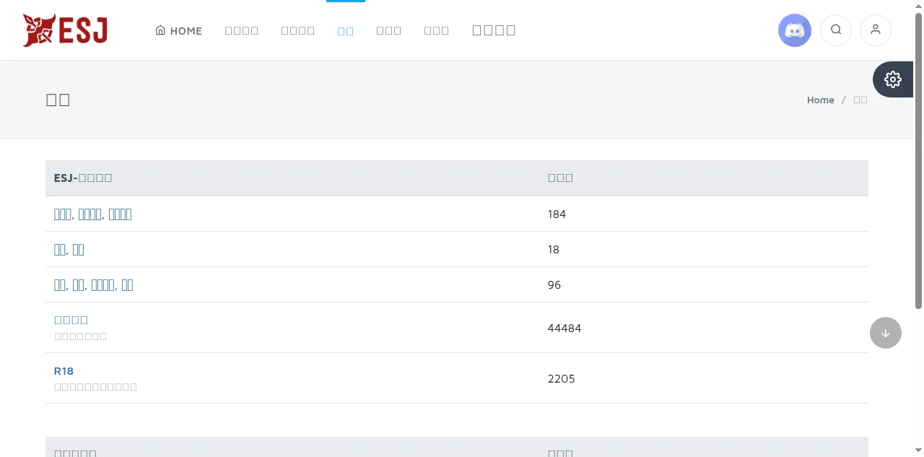
Task: Click the ESJ logo
Action: coord(65,30)
